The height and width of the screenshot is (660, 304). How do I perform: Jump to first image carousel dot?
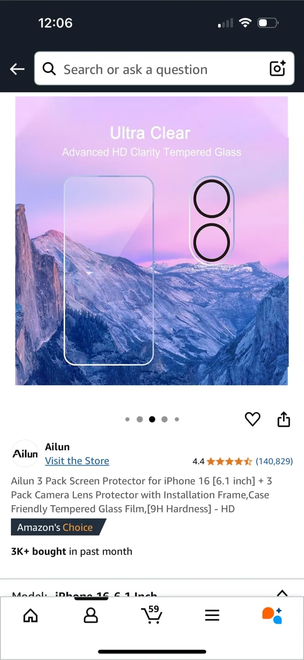tap(127, 419)
